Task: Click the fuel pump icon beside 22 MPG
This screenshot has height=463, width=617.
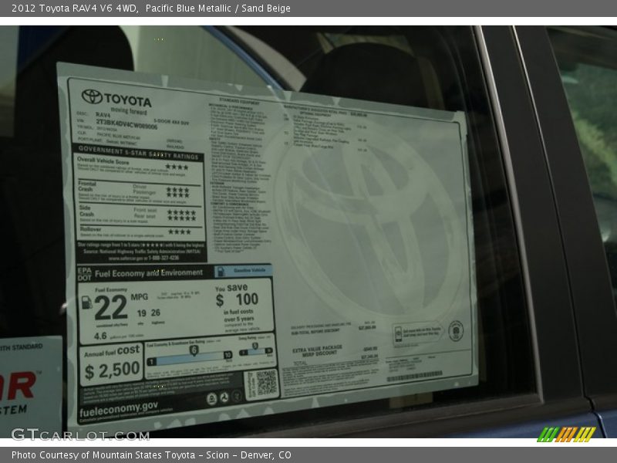Action: (86, 302)
